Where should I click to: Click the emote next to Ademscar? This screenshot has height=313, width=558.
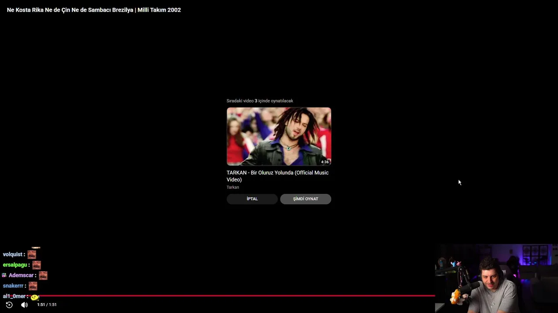click(43, 275)
